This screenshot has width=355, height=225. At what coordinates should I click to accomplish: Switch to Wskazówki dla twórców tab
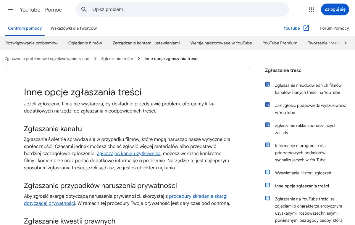[x=74, y=28]
